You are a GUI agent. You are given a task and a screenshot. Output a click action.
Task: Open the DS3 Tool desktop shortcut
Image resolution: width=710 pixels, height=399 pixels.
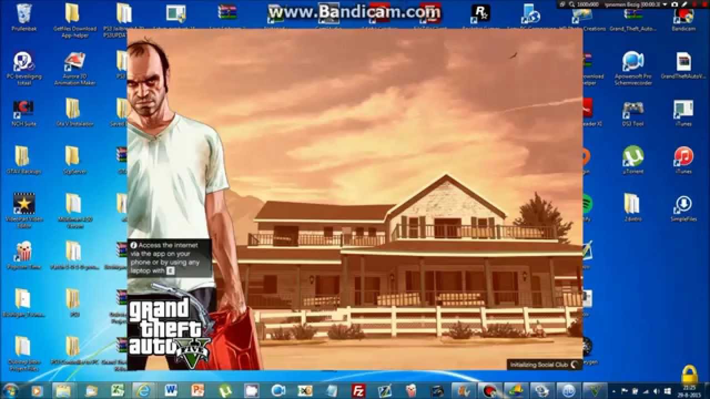point(632,112)
